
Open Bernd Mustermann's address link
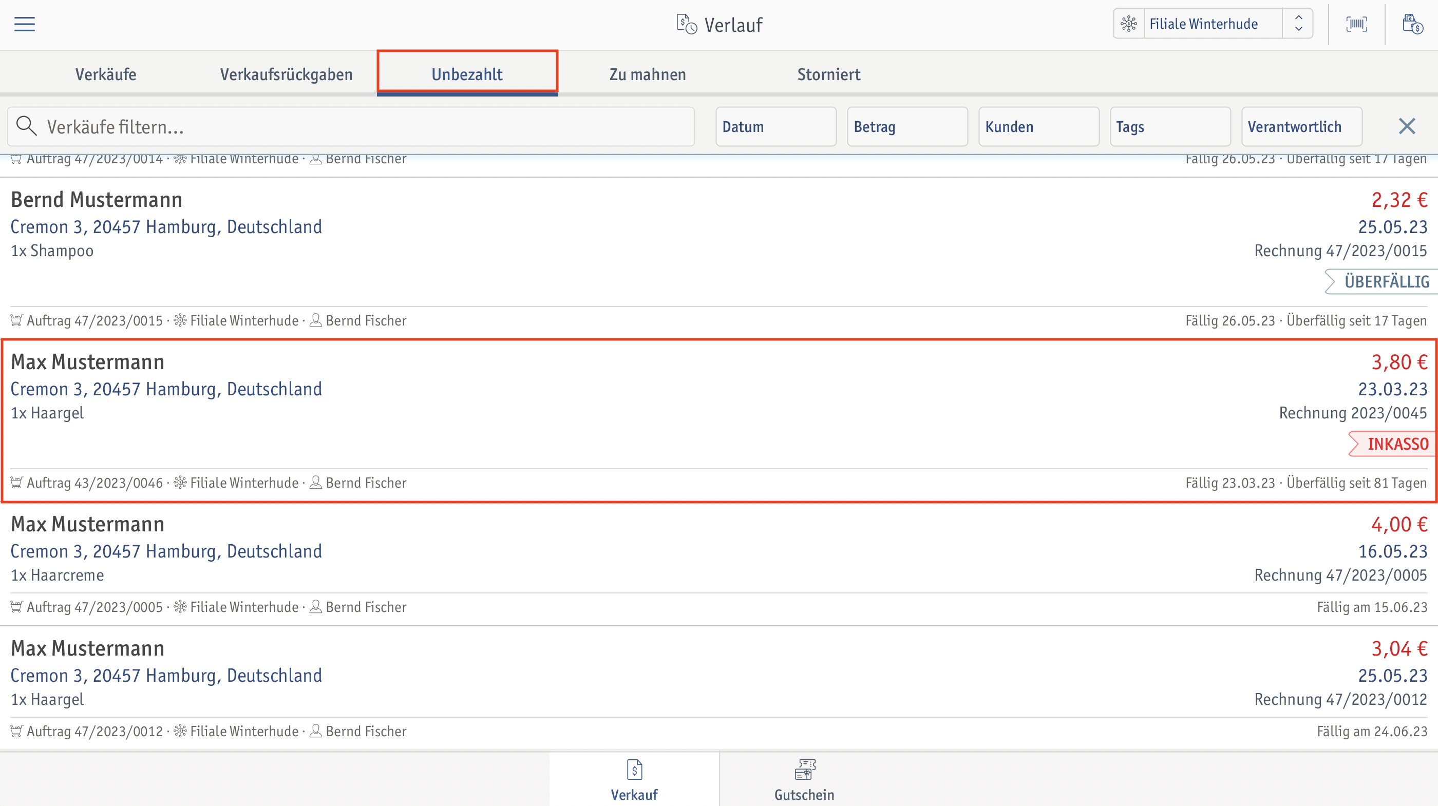tap(166, 226)
